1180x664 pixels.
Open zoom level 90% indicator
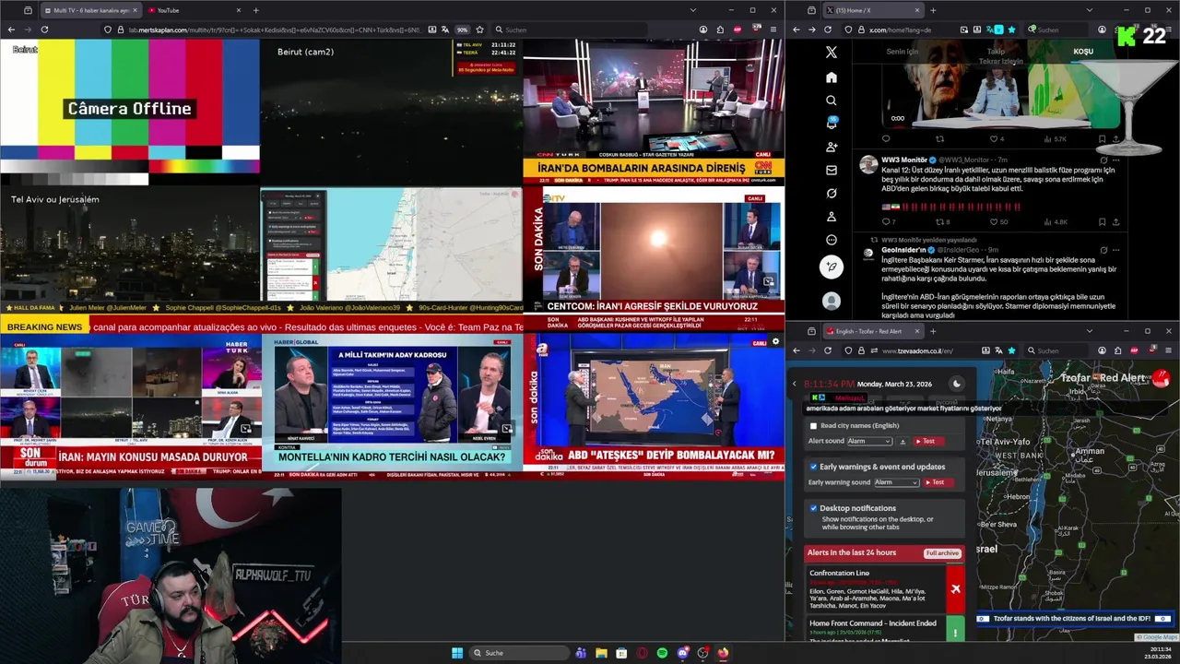click(x=462, y=30)
